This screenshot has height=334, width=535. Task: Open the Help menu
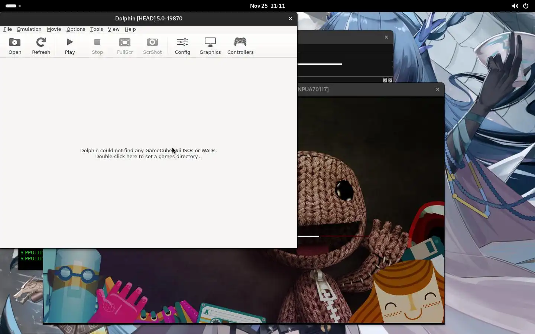tap(130, 29)
